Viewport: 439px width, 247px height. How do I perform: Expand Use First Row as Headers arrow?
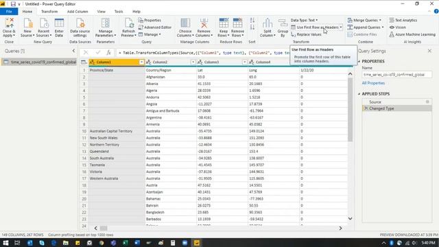341,27
